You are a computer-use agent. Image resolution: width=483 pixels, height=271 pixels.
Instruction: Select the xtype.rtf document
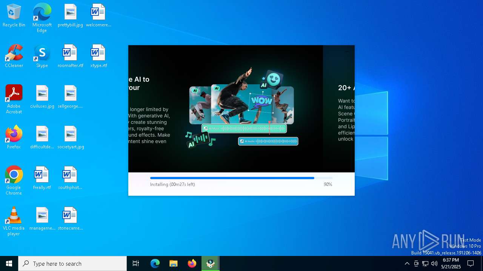(x=98, y=56)
